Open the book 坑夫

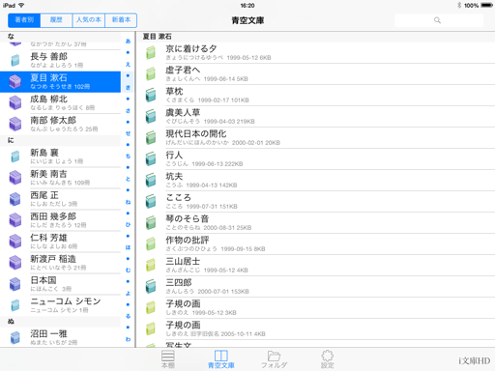pyautogui.click(x=315, y=181)
